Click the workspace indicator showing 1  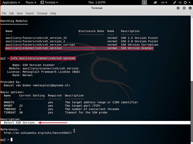click(144, 2)
